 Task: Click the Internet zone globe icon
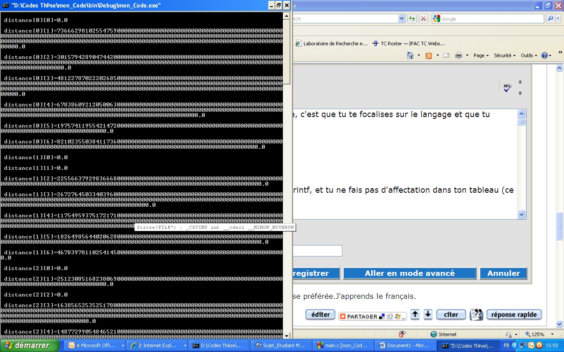(434, 334)
